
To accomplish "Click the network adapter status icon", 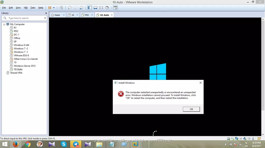I will [x=237, y=138].
